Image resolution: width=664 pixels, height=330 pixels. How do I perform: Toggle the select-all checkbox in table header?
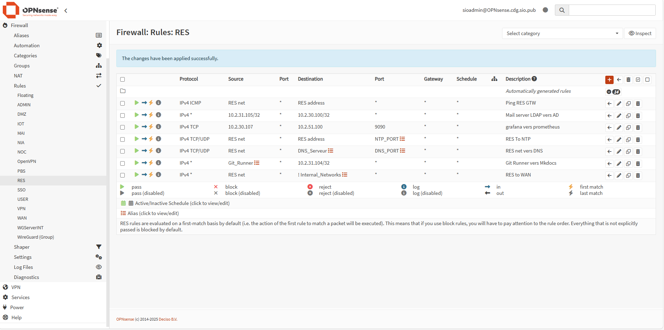(x=122, y=79)
